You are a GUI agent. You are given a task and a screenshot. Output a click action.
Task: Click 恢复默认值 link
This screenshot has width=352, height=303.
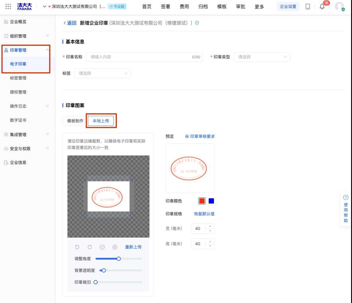[204, 214]
